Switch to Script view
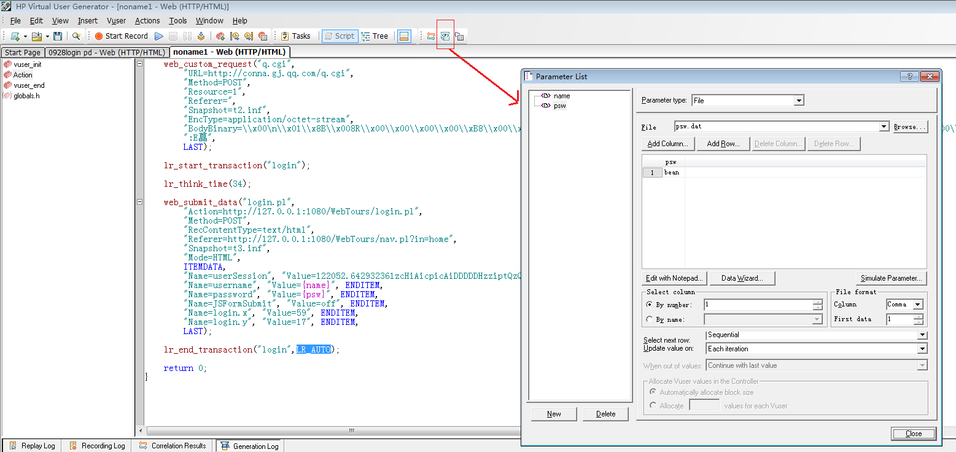The image size is (956, 452). [339, 36]
